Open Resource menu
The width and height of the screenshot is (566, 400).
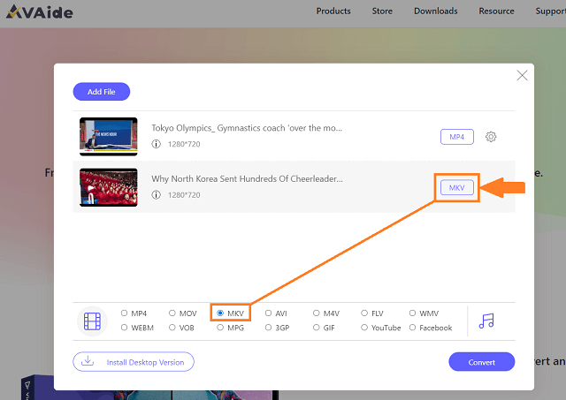point(496,11)
